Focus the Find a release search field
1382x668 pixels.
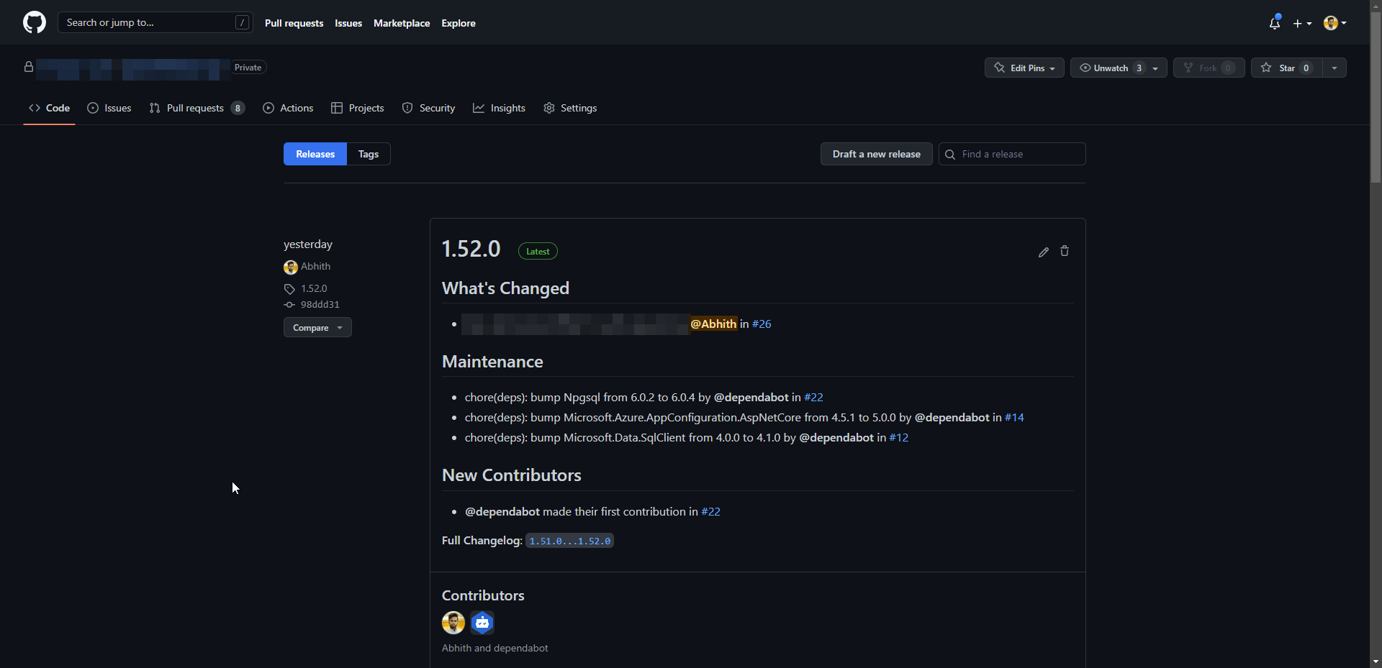click(1019, 154)
